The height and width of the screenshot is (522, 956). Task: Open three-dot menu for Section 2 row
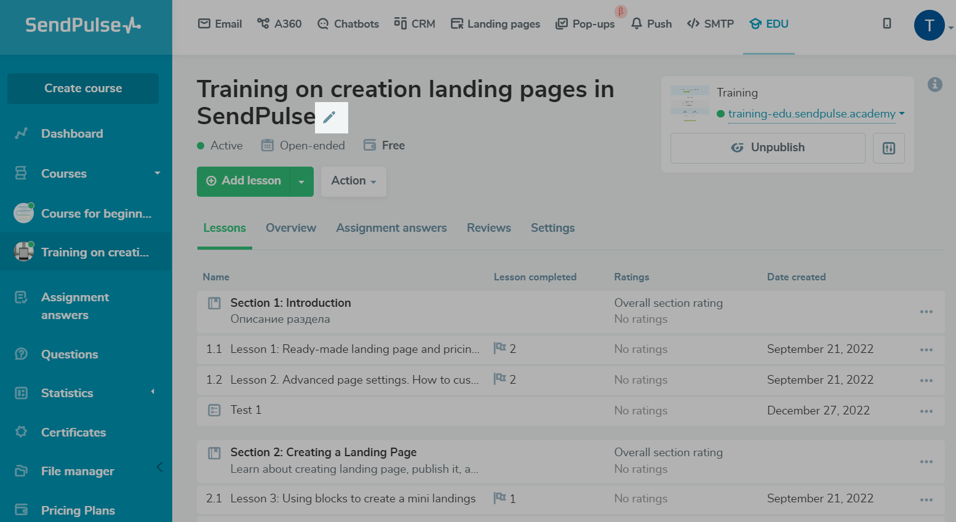[x=926, y=462]
